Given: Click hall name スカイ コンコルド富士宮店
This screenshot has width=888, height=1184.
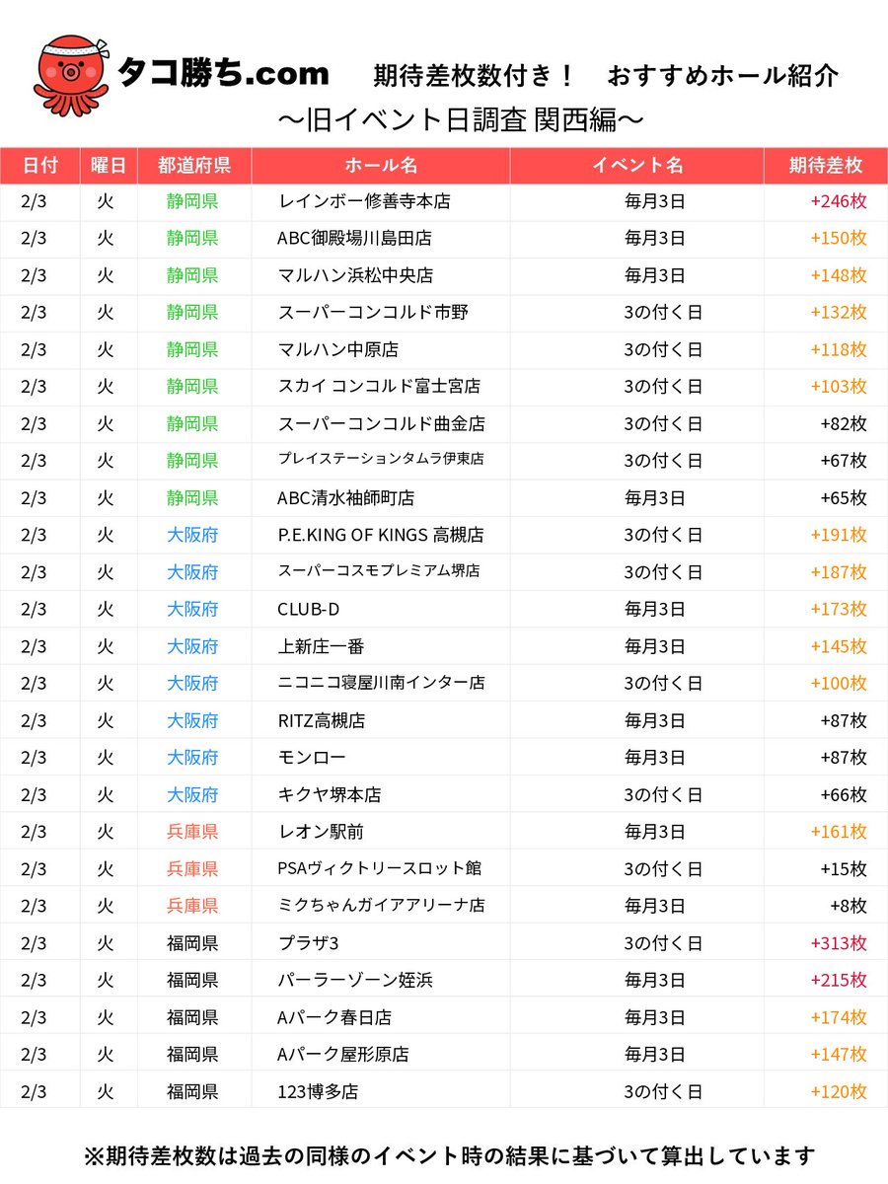Looking at the screenshot, I should click(379, 387).
